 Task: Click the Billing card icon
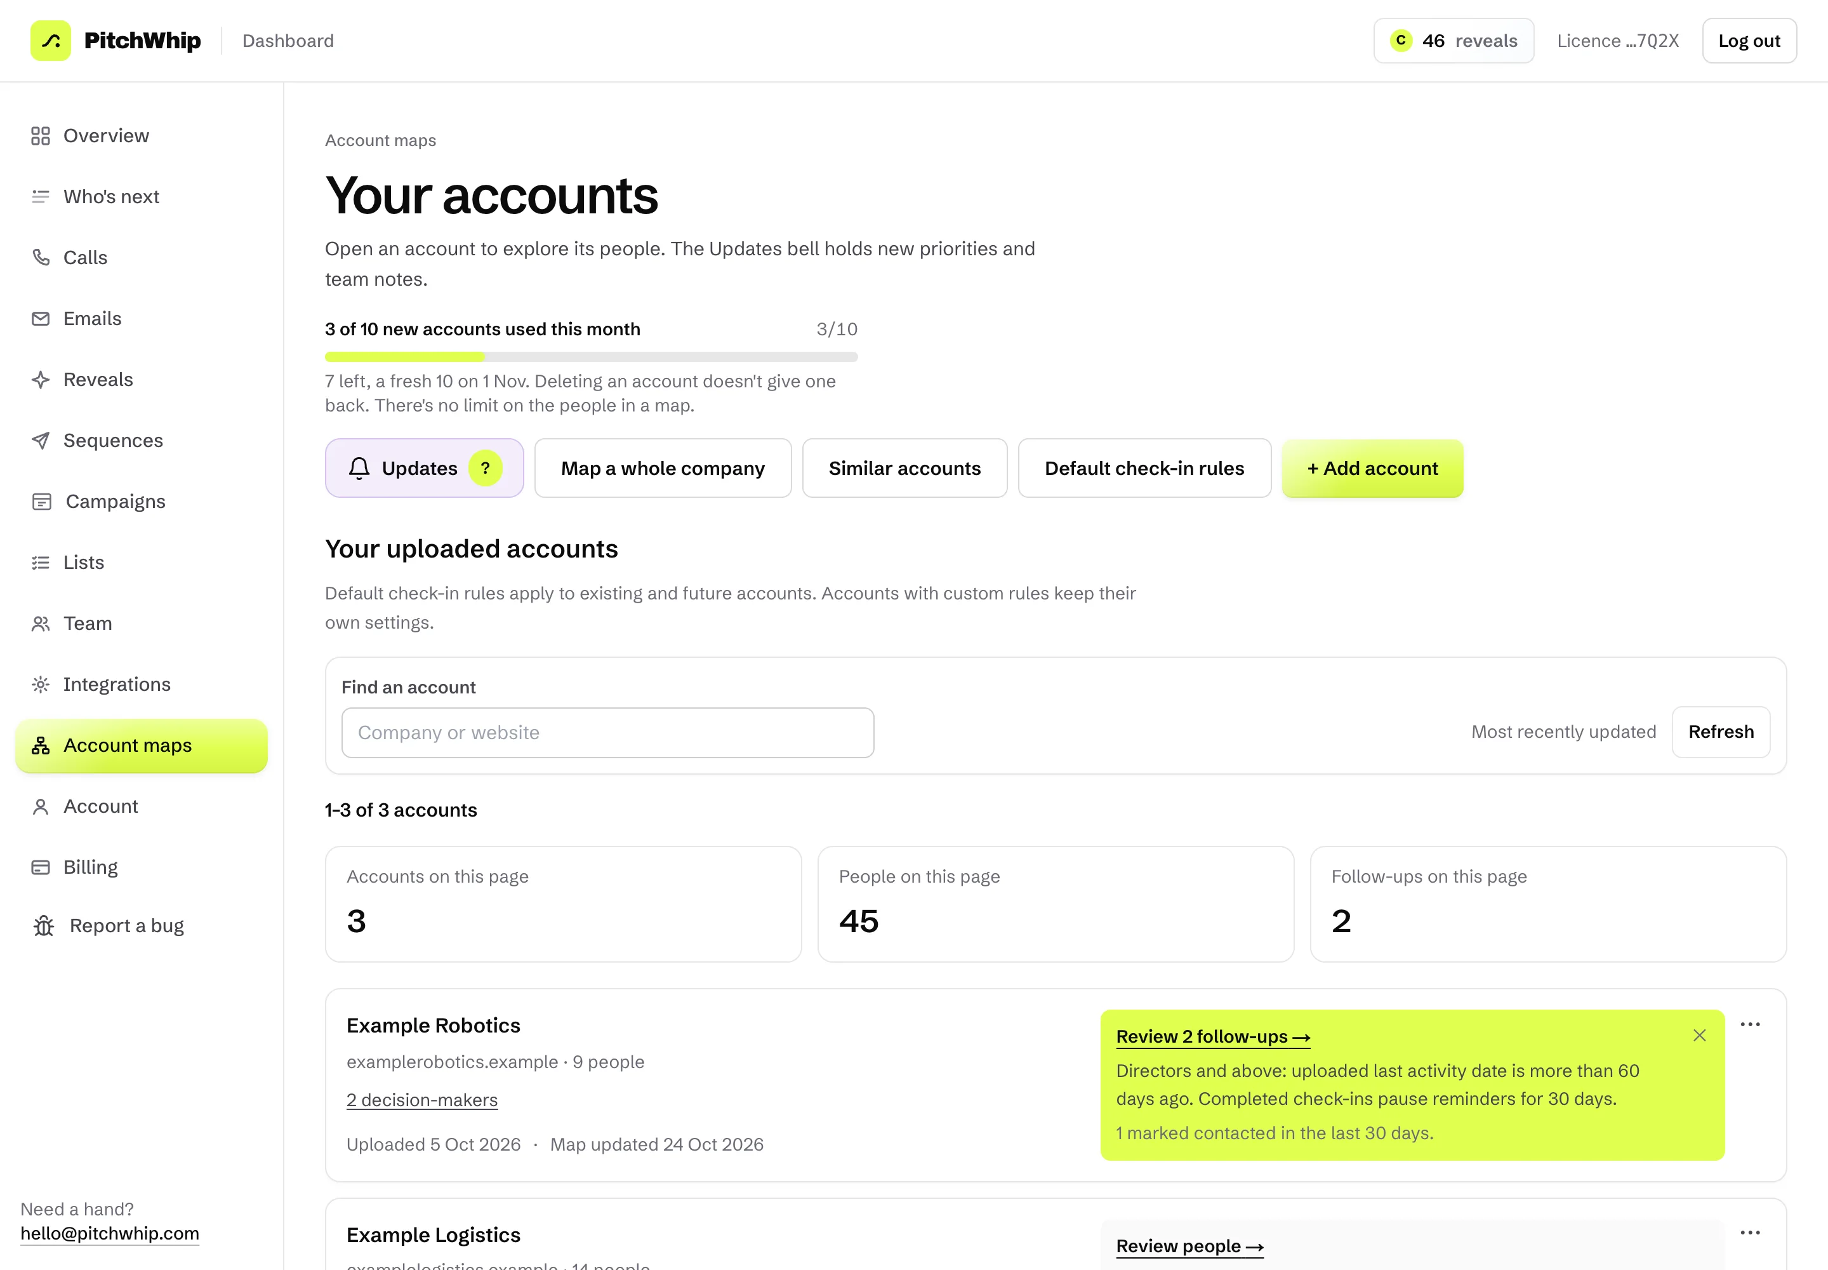(x=41, y=867)
